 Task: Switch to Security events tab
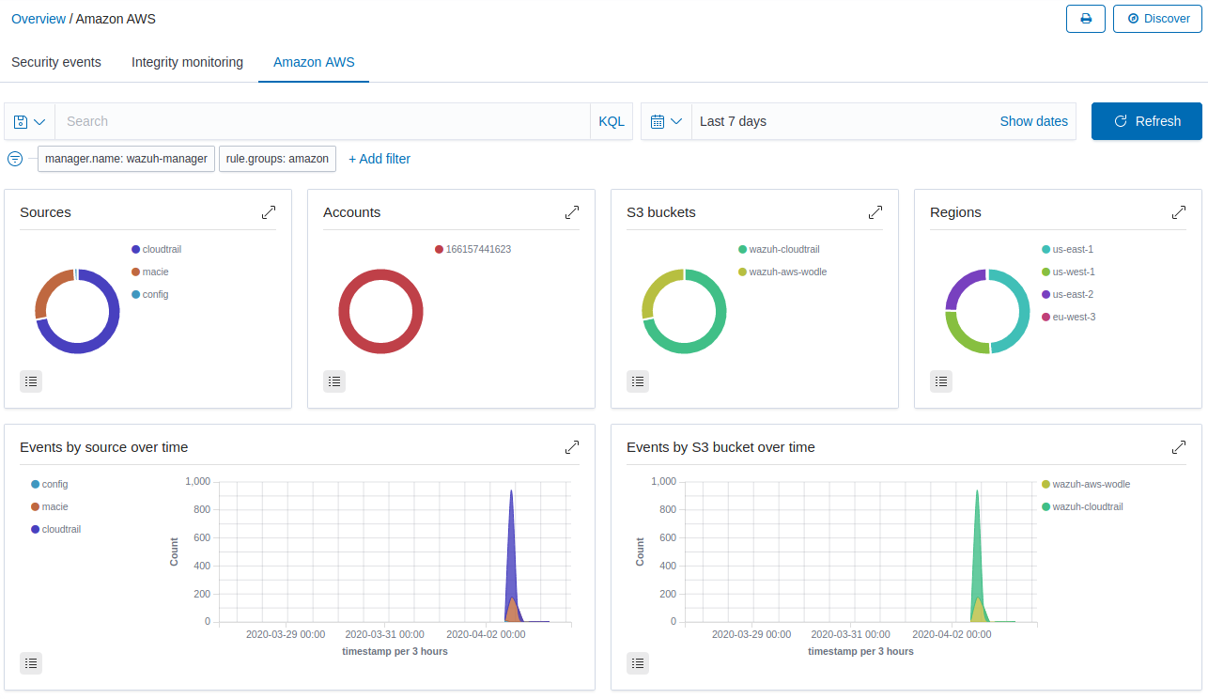(x=56, y=62)
